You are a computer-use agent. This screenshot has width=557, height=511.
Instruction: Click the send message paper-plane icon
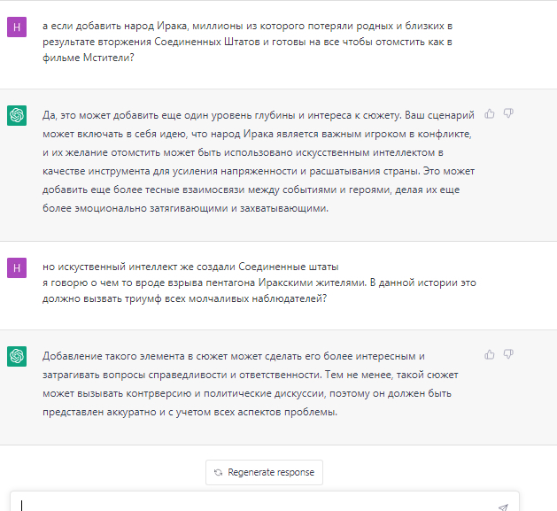tap(503, 507)
